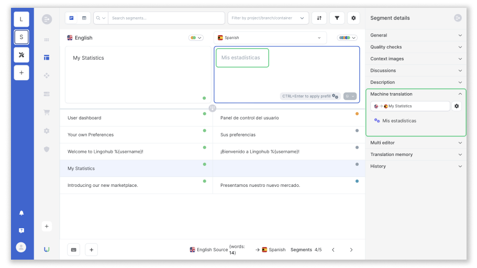Open notifications bell

(21, 213)
